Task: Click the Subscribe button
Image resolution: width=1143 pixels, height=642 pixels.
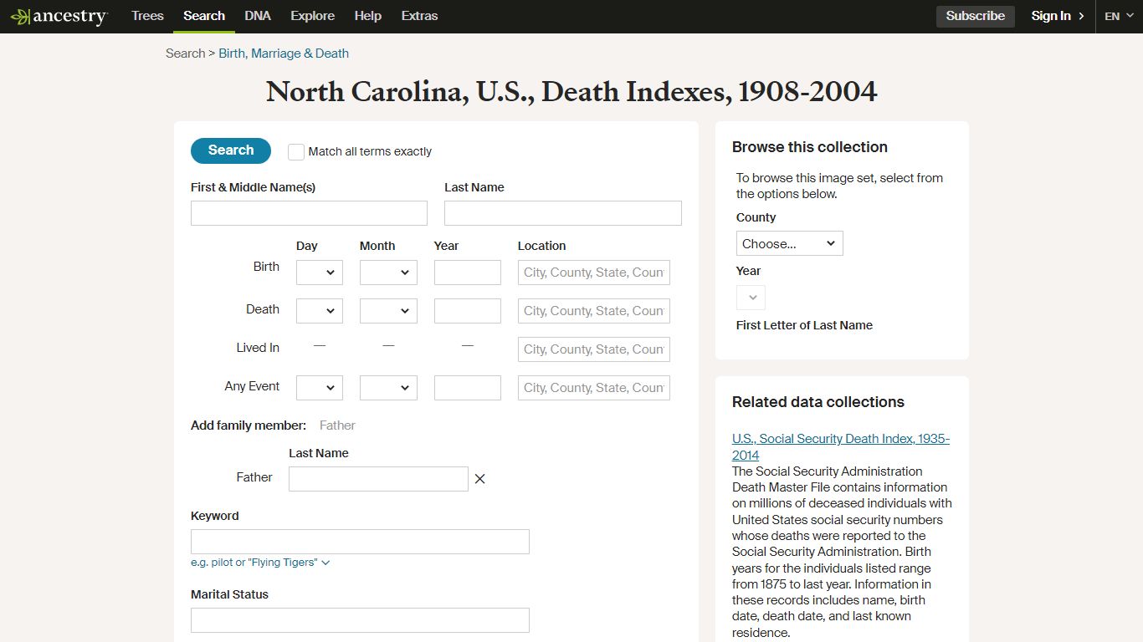Action: [x=976, y=16]
